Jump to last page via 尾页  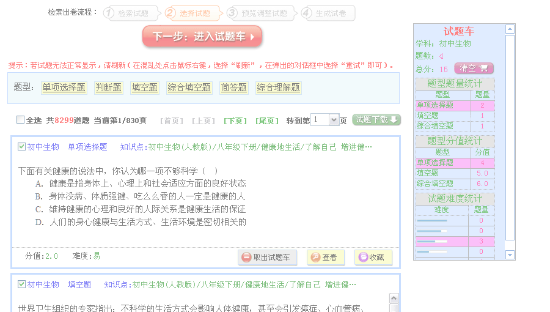tap(266, 121)
